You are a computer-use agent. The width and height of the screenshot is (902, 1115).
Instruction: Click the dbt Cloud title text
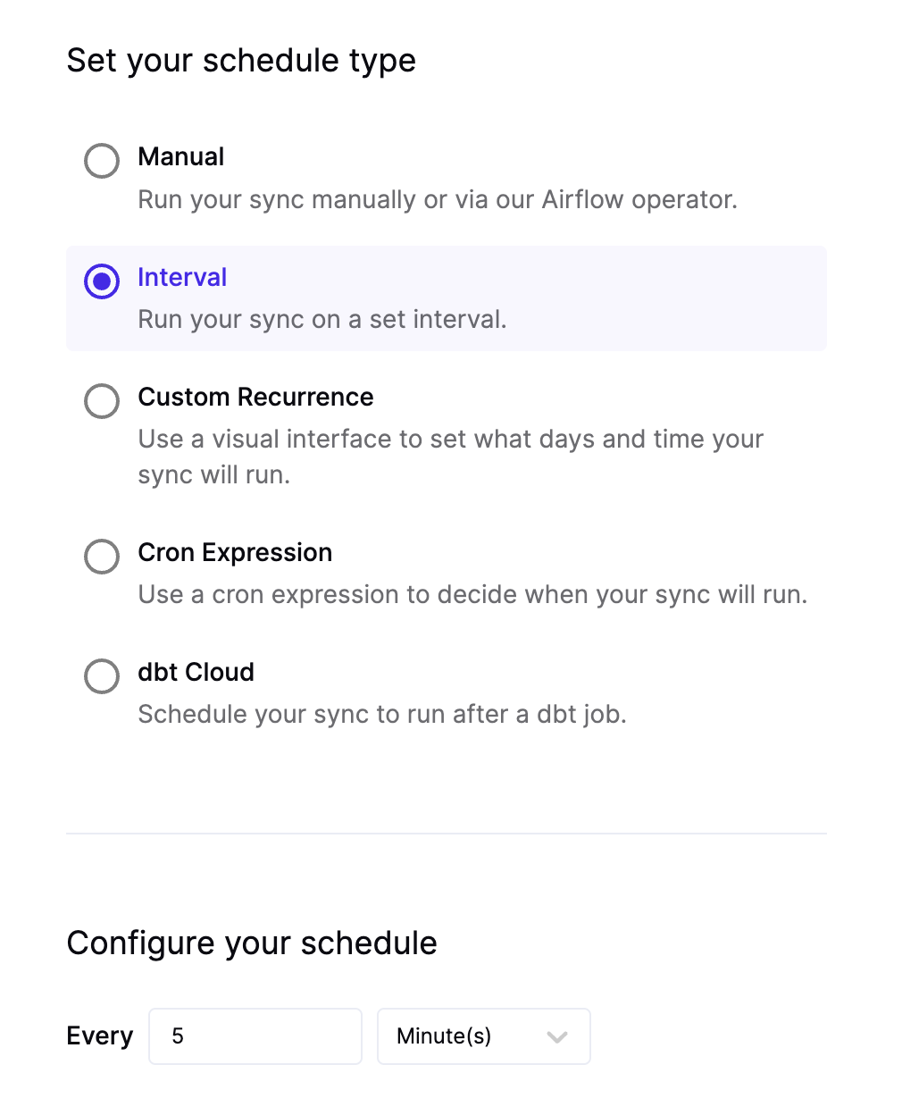point(196,672)
